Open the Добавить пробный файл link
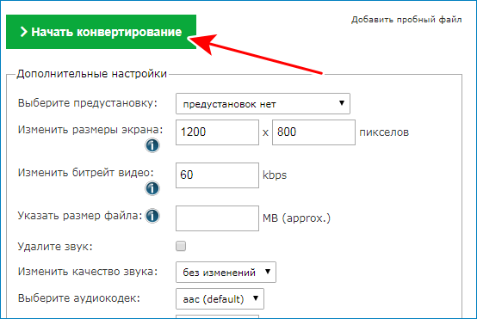The image size is (477, 319). (x=406, y=20)
